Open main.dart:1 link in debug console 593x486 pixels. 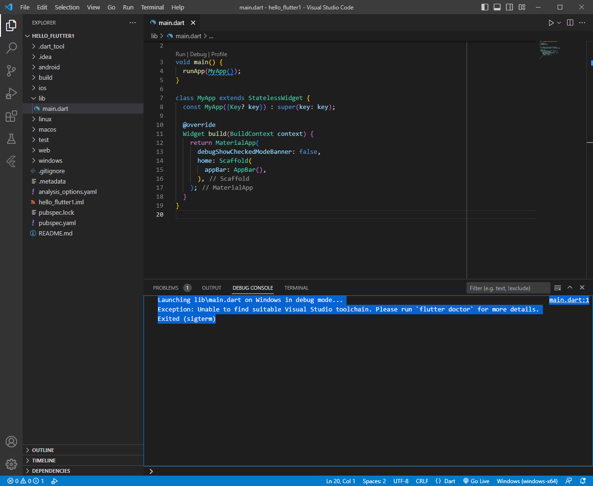pyautogui.click(x=569, y=300)
